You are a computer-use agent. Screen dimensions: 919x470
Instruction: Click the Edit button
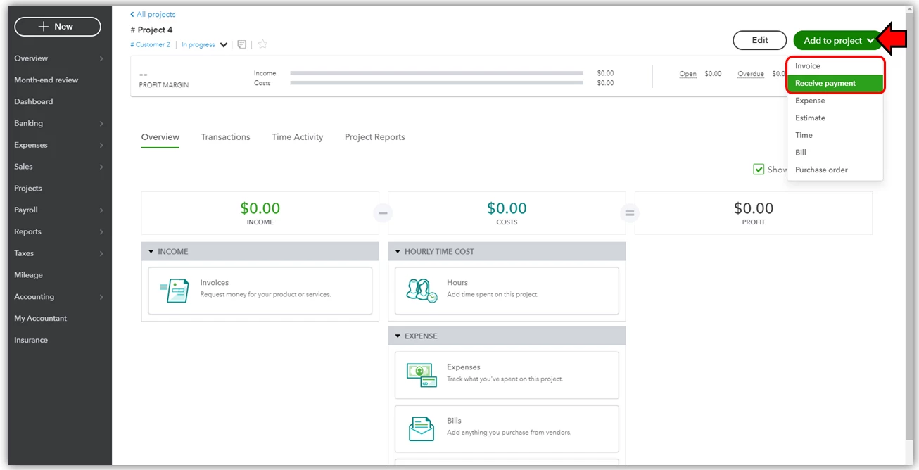point(760,40)
